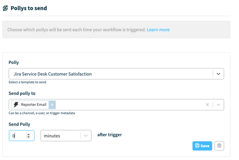Decrease the delay with the down stepper arrow
Viewport: 239px width, 160px height.
[x=28, y=137]
